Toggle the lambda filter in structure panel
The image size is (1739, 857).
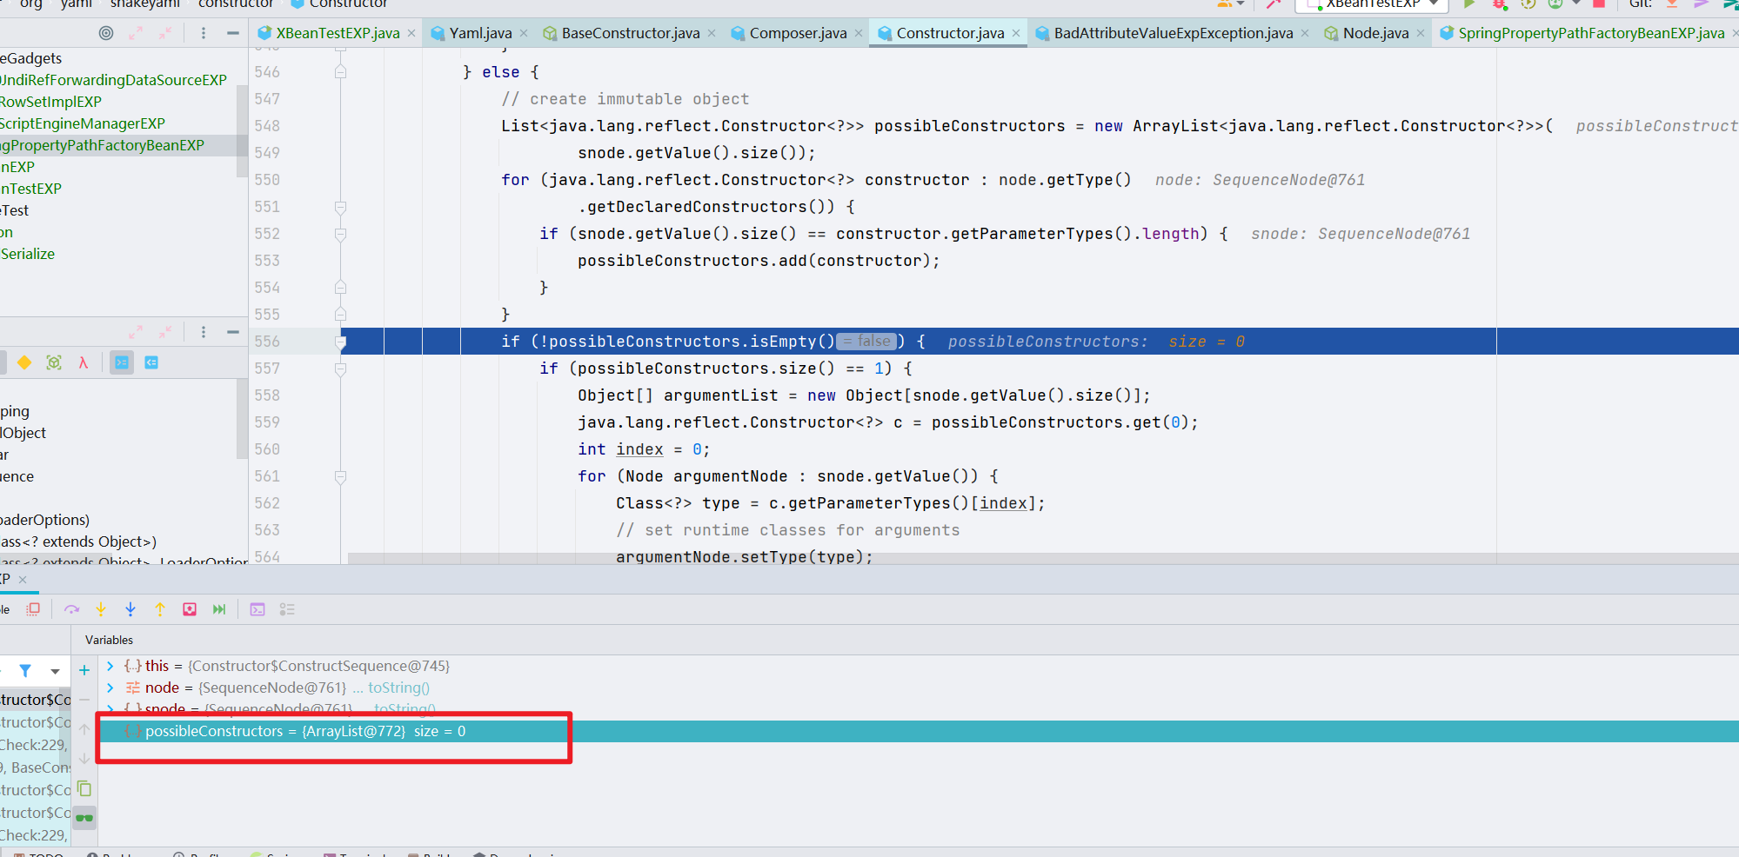click(84, 362)
